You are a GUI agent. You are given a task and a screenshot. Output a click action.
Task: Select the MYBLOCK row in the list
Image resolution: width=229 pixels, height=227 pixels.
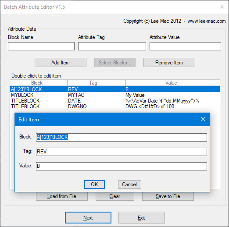[115, 95]
